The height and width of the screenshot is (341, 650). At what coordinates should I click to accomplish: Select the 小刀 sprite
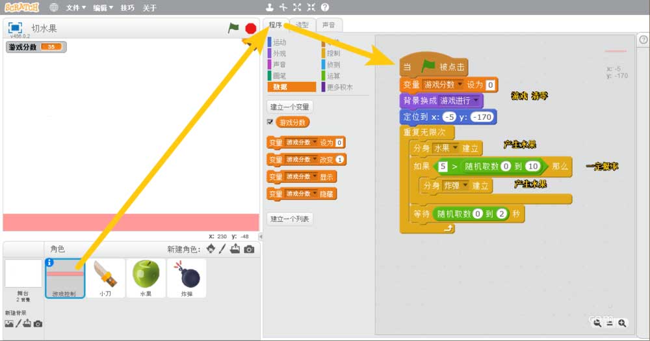click(x=105, y=277)
